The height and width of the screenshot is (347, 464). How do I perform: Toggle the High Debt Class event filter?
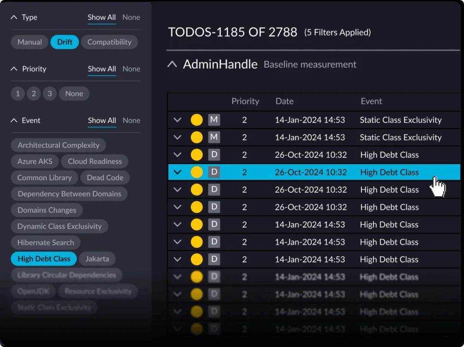coord(44,259)
